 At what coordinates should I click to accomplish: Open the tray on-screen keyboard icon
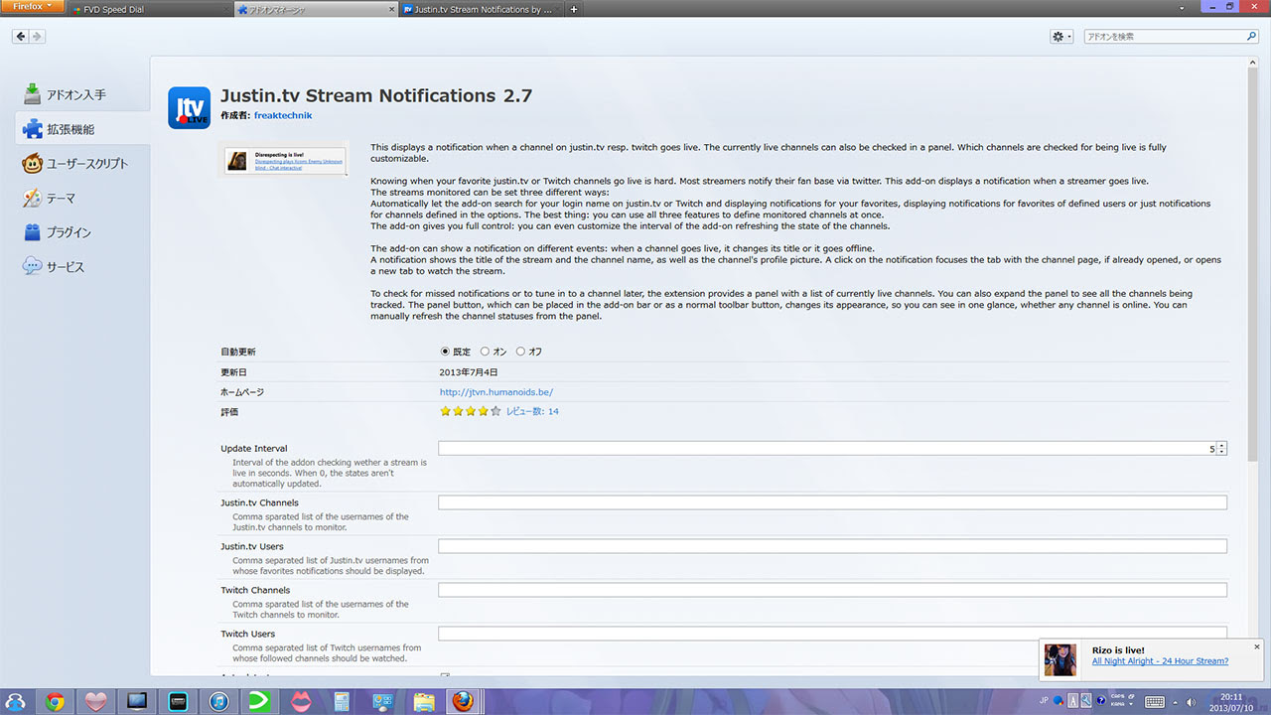click(1155, 702)
